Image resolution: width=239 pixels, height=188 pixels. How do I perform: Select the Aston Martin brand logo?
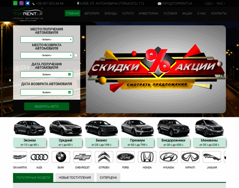tap(20, 157)
